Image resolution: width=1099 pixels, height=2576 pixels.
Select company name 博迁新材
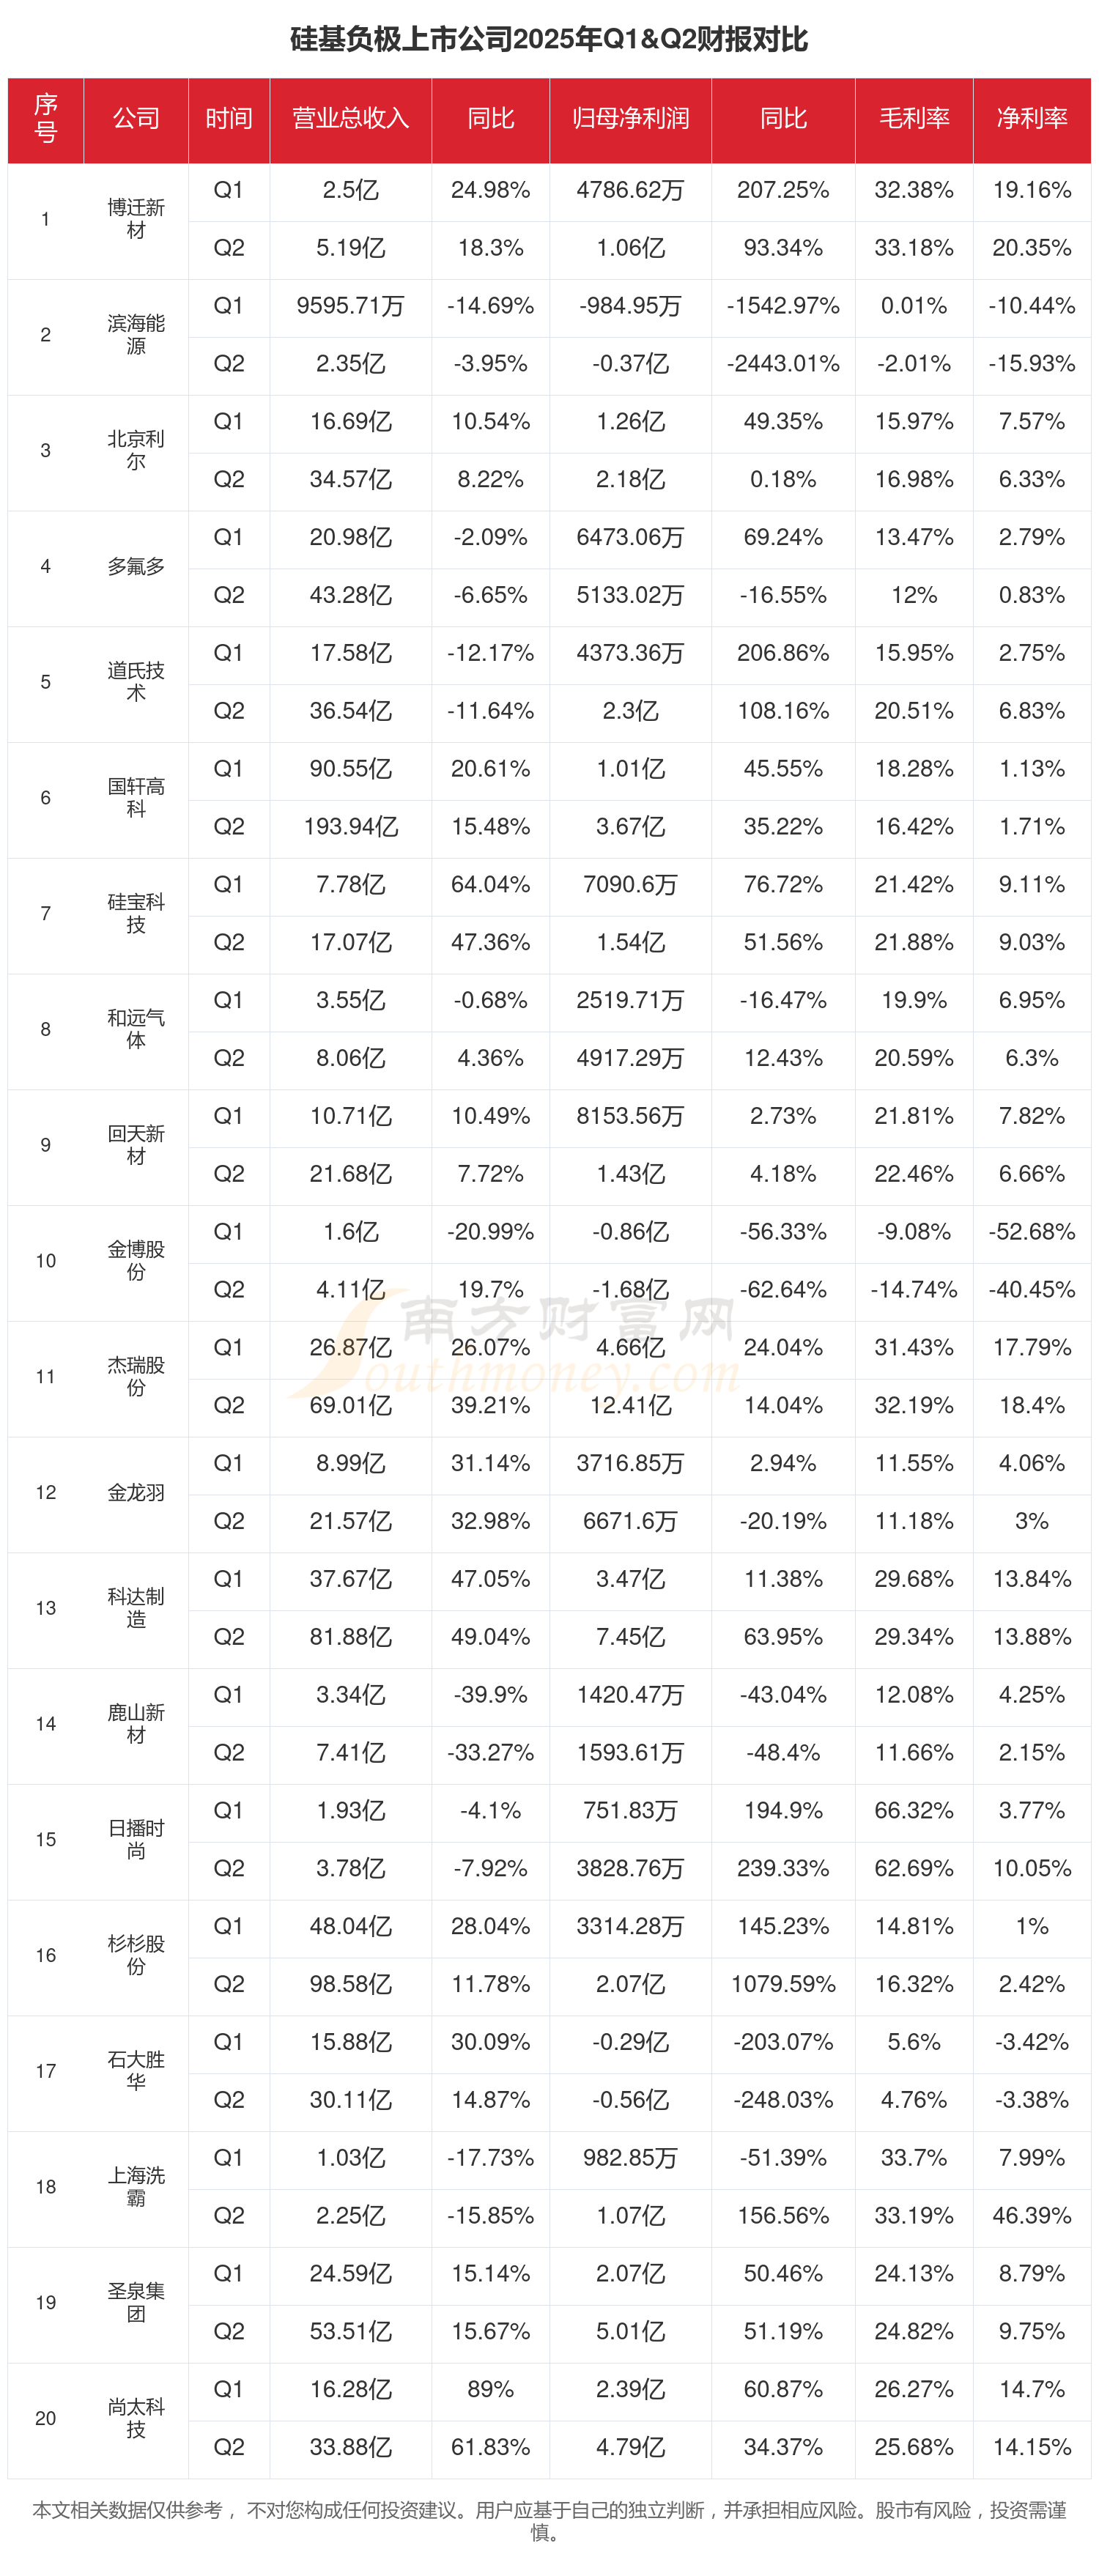[136, 219]
